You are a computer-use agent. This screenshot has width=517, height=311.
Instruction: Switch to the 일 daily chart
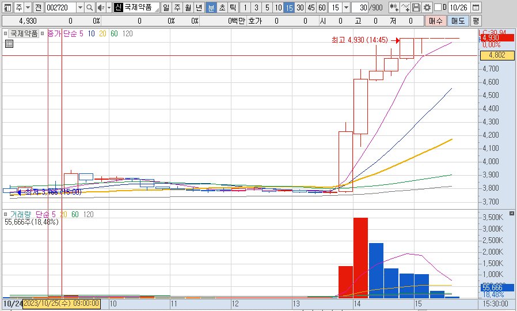[x=166, y=7]
